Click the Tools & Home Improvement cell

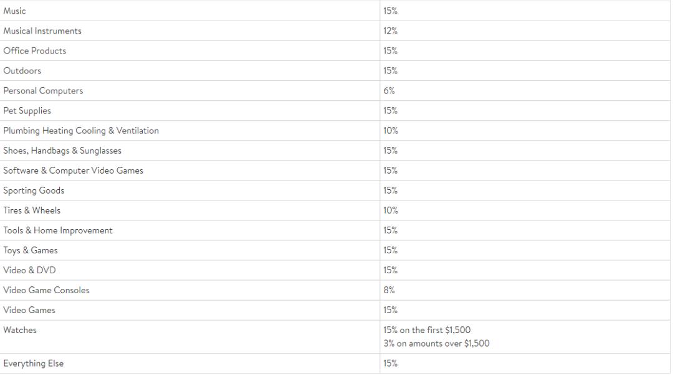point(58,230)
